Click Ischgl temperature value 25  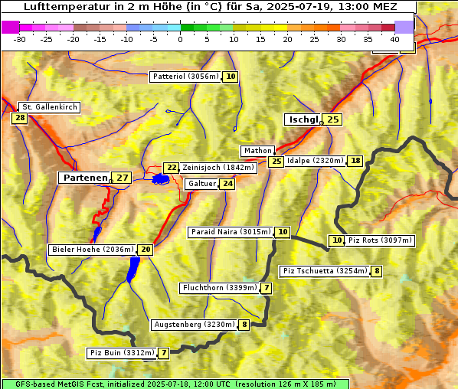coord(332,119)
